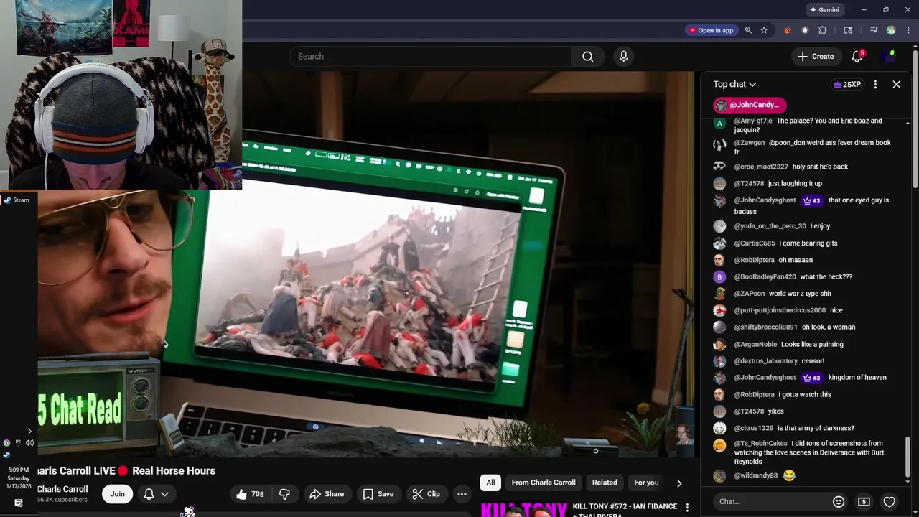Open the media control icon in Chrome

874,30
